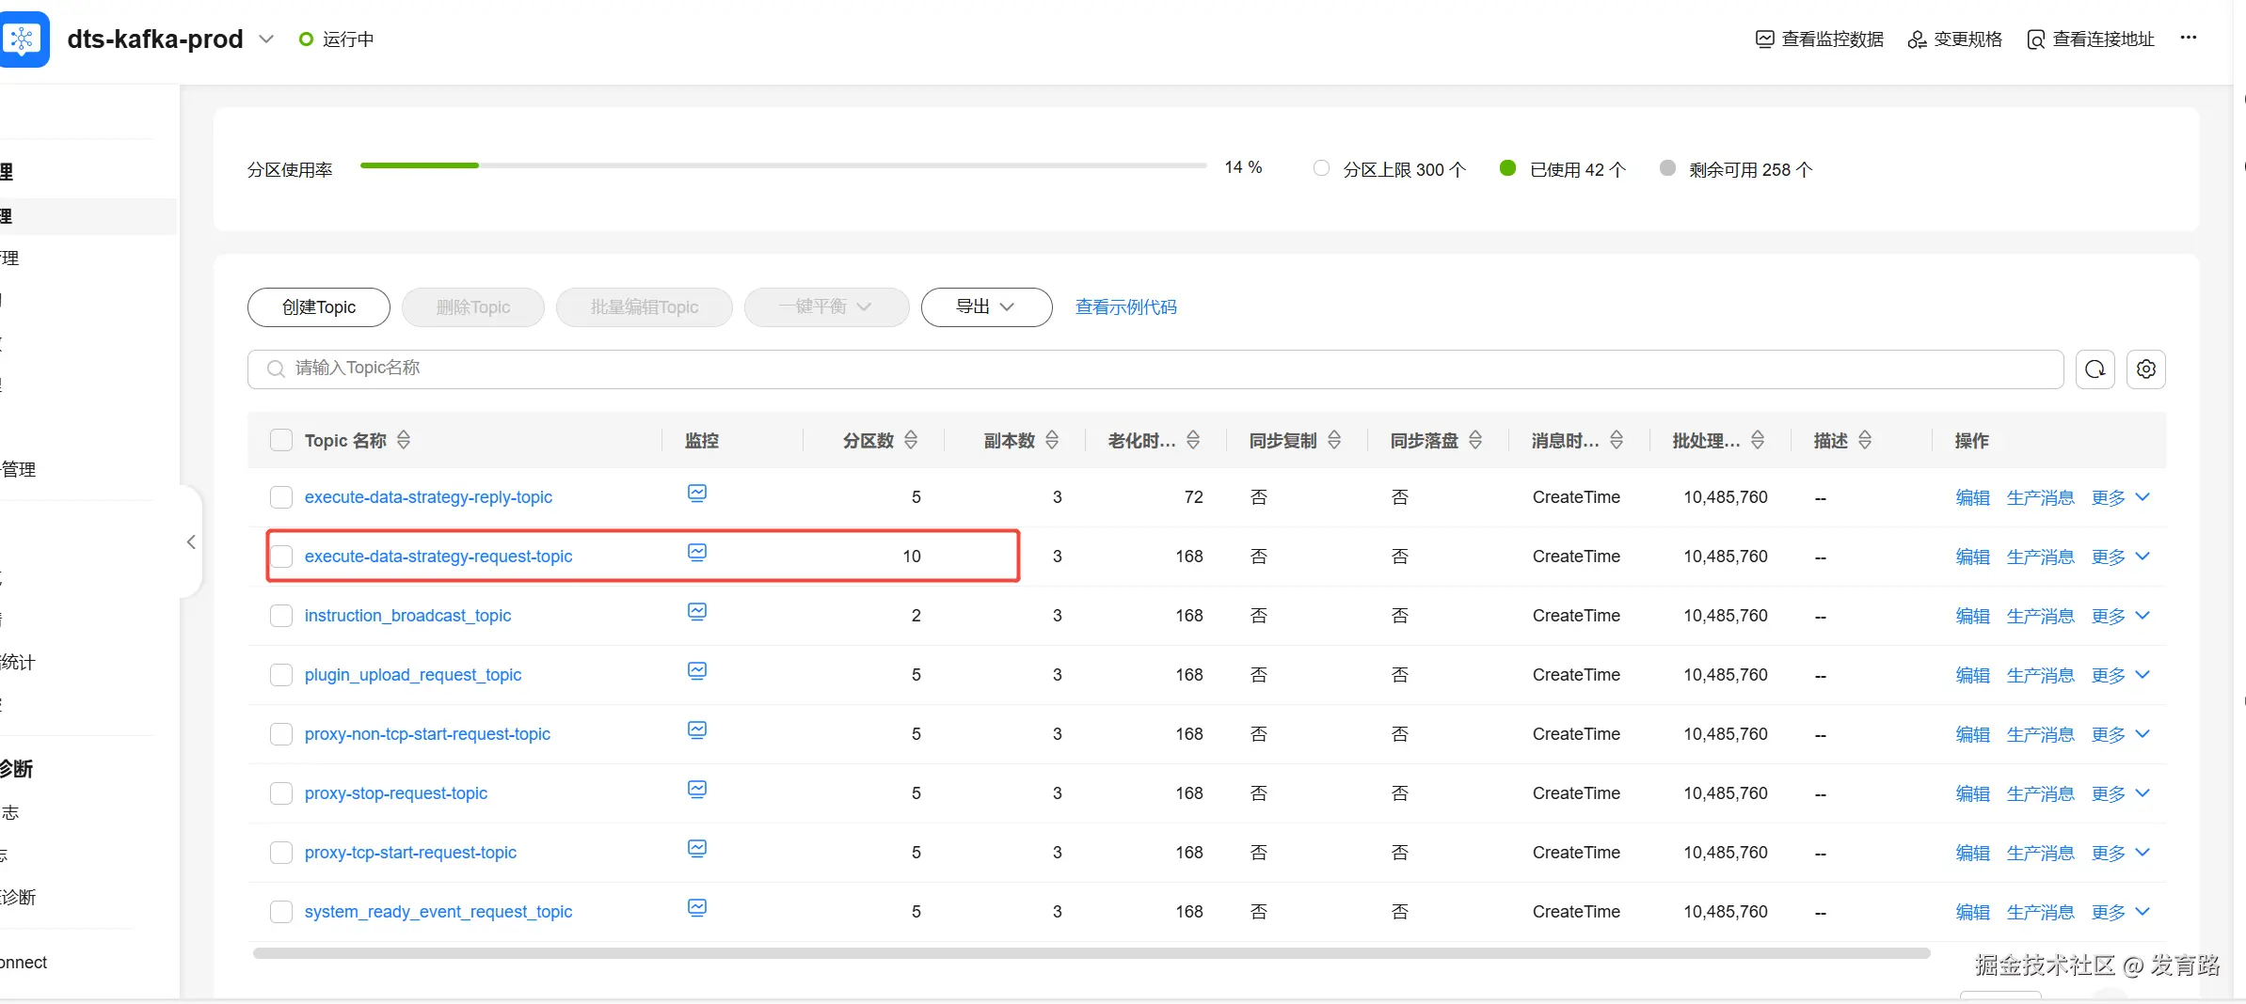Viewport: 2246px width, 1004px height.
Task: Click 生产消息 for execute-data-strategy-reply-topic
Action: click(2040, 497)
